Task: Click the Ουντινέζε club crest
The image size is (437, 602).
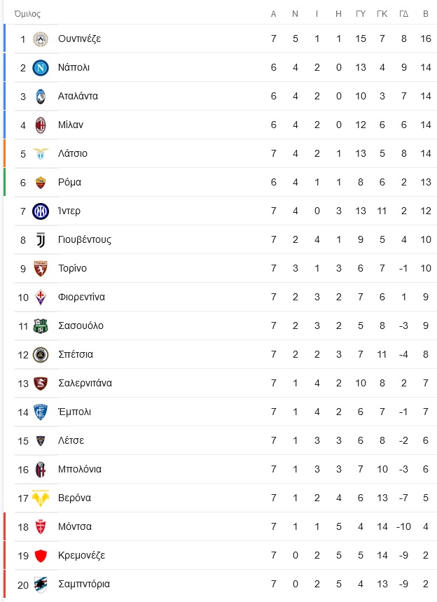Action: click(41, 39)
